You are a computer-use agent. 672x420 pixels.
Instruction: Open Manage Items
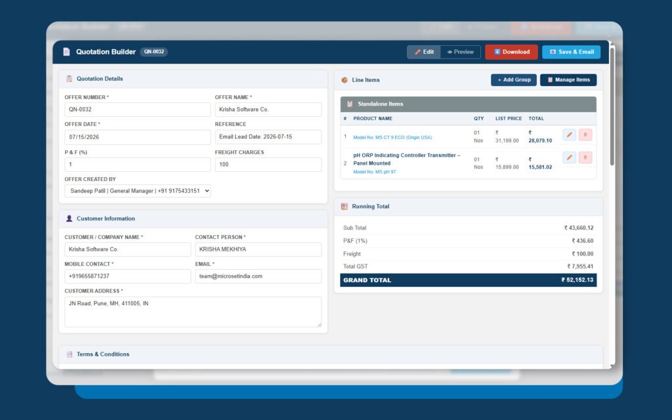[x=568, y=79]
